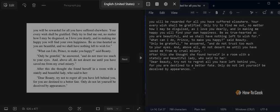Click the Paragraph.jpg file name
The width and height of the screenshot is (280, 112).
coord(72,6)
